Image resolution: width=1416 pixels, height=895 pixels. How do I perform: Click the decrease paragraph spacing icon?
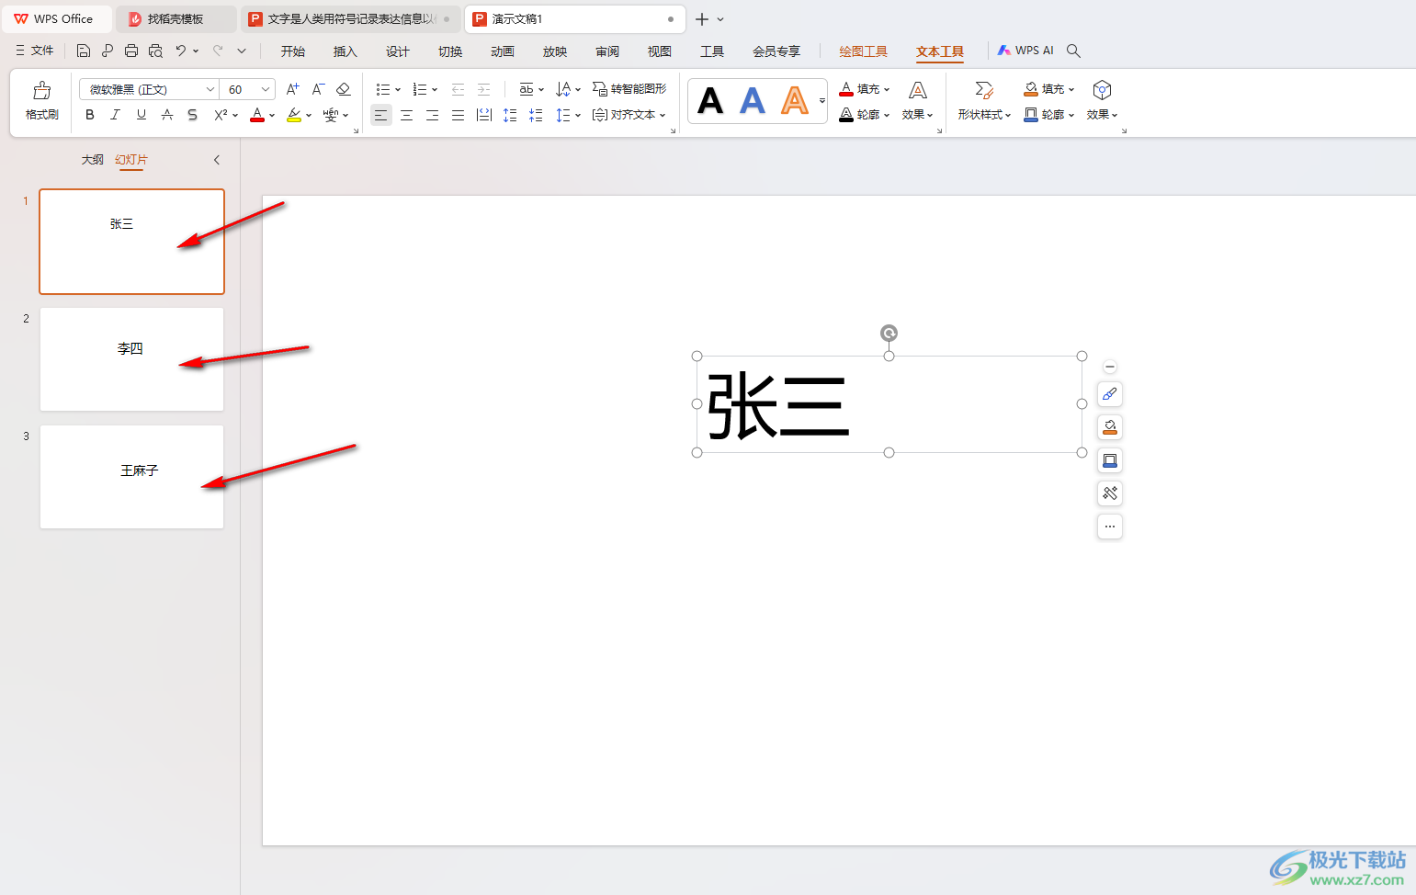click(x=536, y=115)
